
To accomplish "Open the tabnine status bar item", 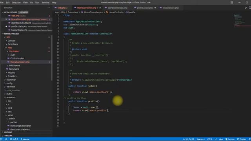I will click(25, 139).
